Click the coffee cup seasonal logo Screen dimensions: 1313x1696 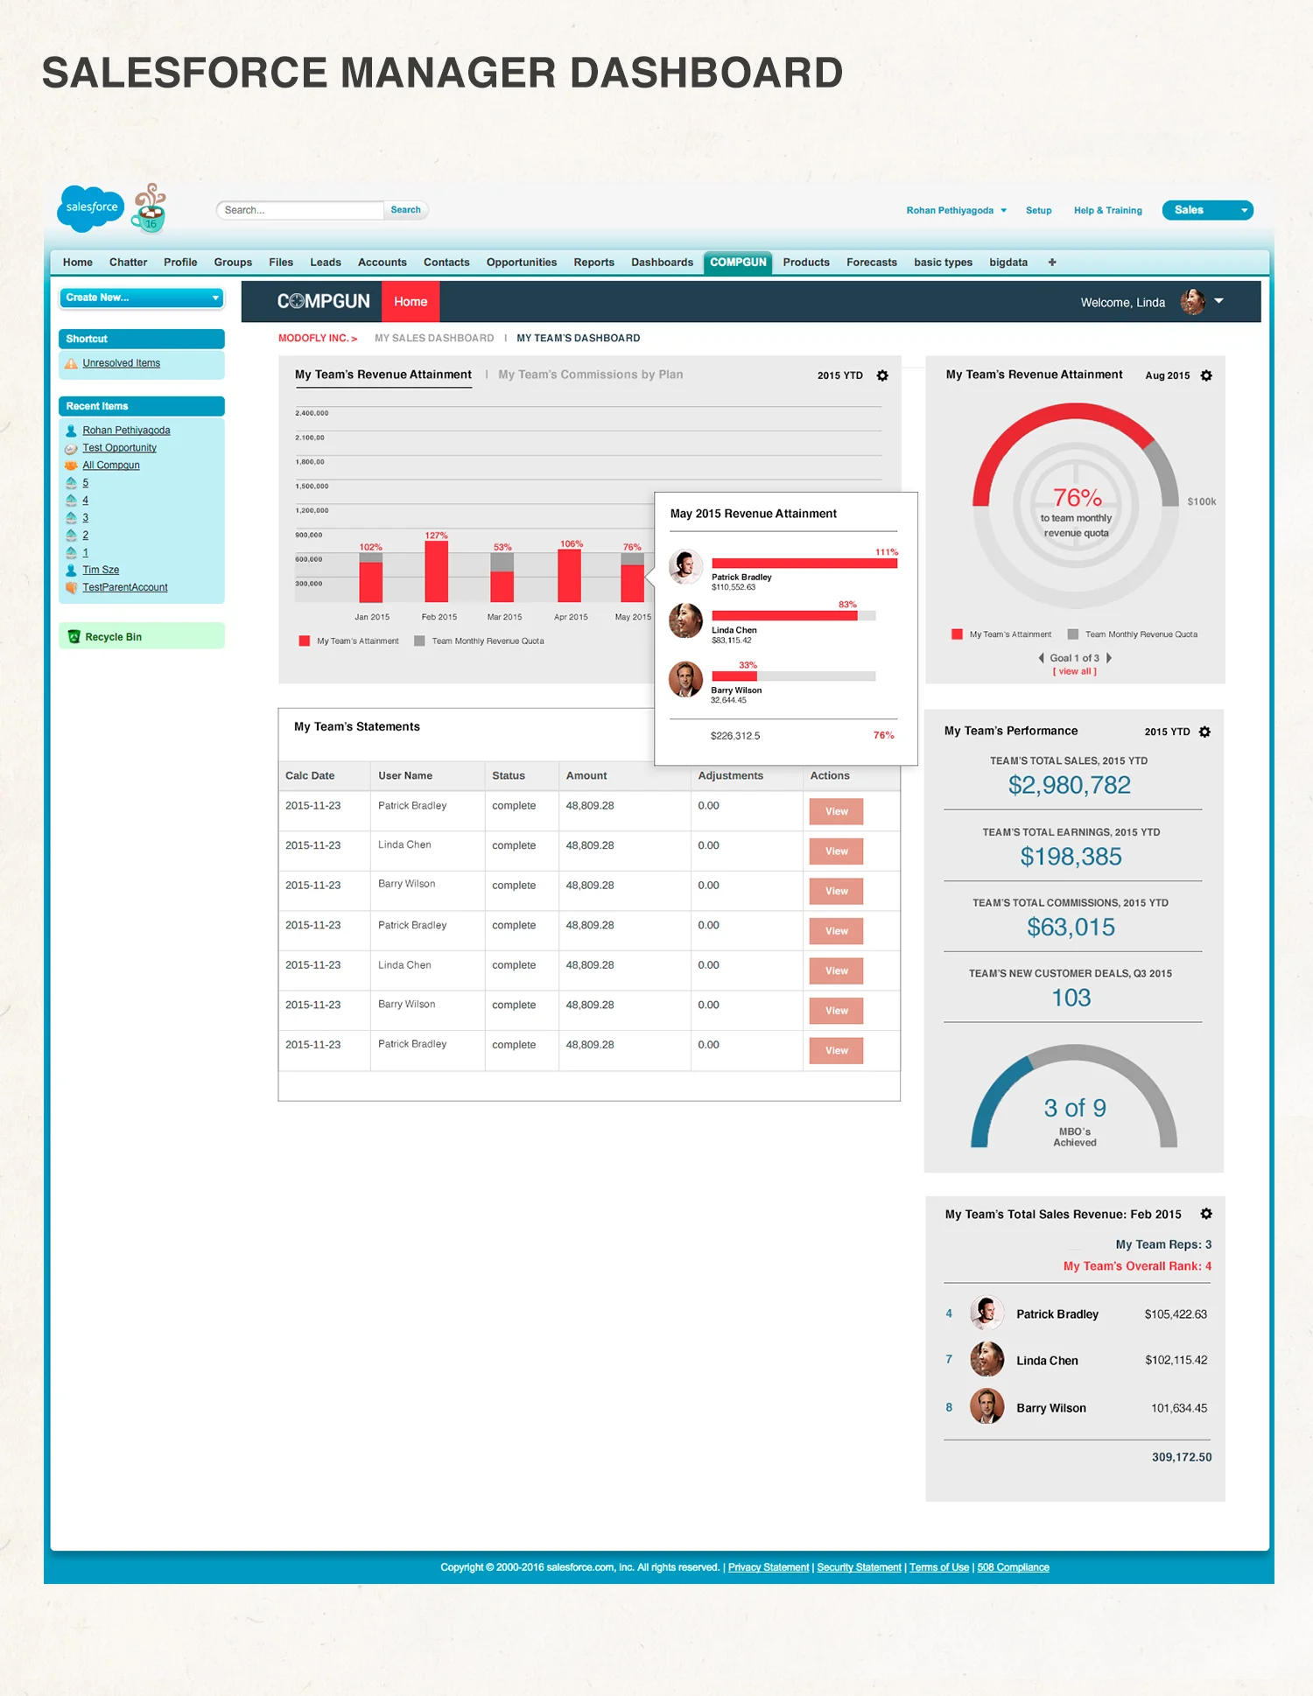pos(149,207)
